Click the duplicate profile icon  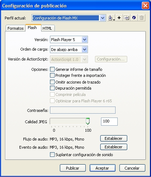(127, 18)
